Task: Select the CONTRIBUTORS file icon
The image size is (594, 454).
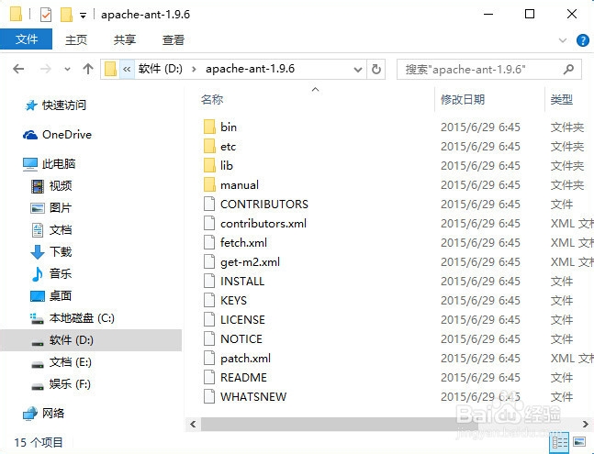Action: coord(209,204)
